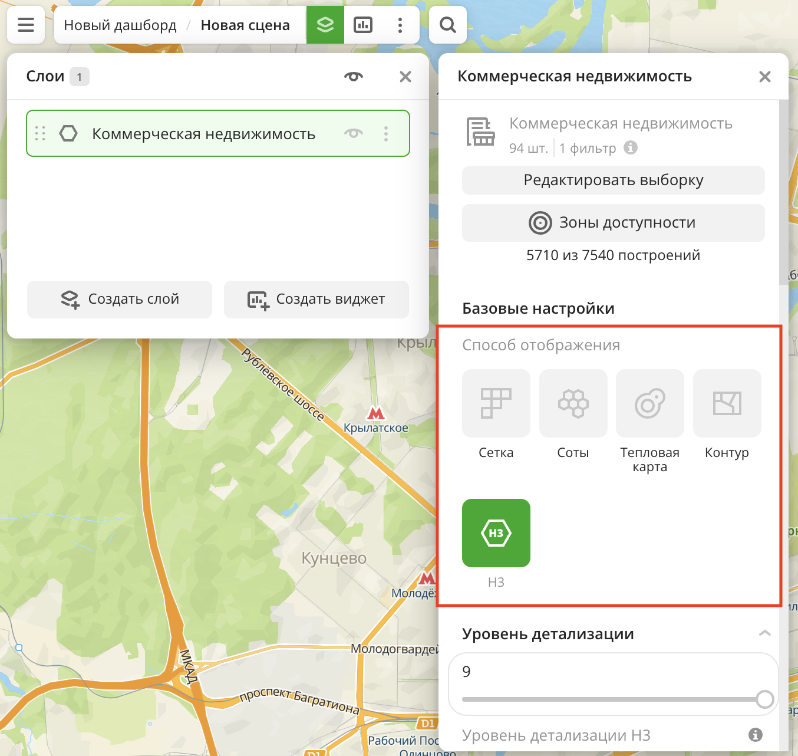Toggle visibility of all layers
Screen dimensions: 798x756
[354, 77]
